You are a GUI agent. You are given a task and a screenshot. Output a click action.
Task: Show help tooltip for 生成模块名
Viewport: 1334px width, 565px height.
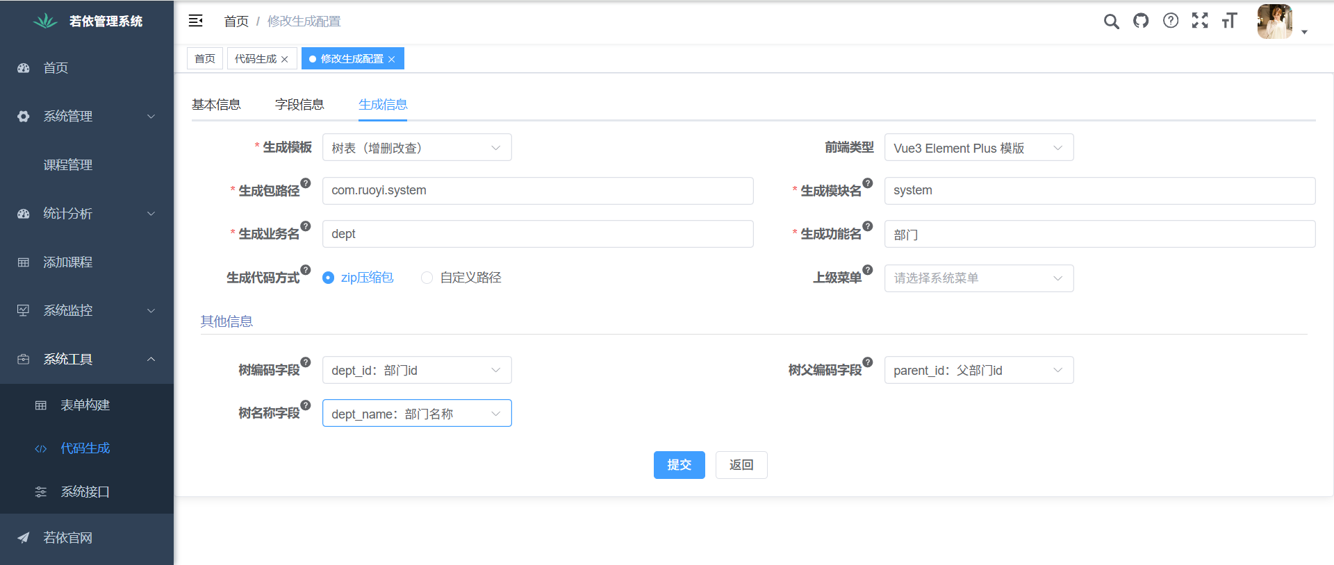868,183
